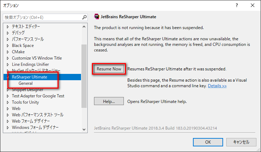Select Customize VS Window Title entry
Viewport: 261px width, 152px height.
pyautogui.click(x=37, y=58)
